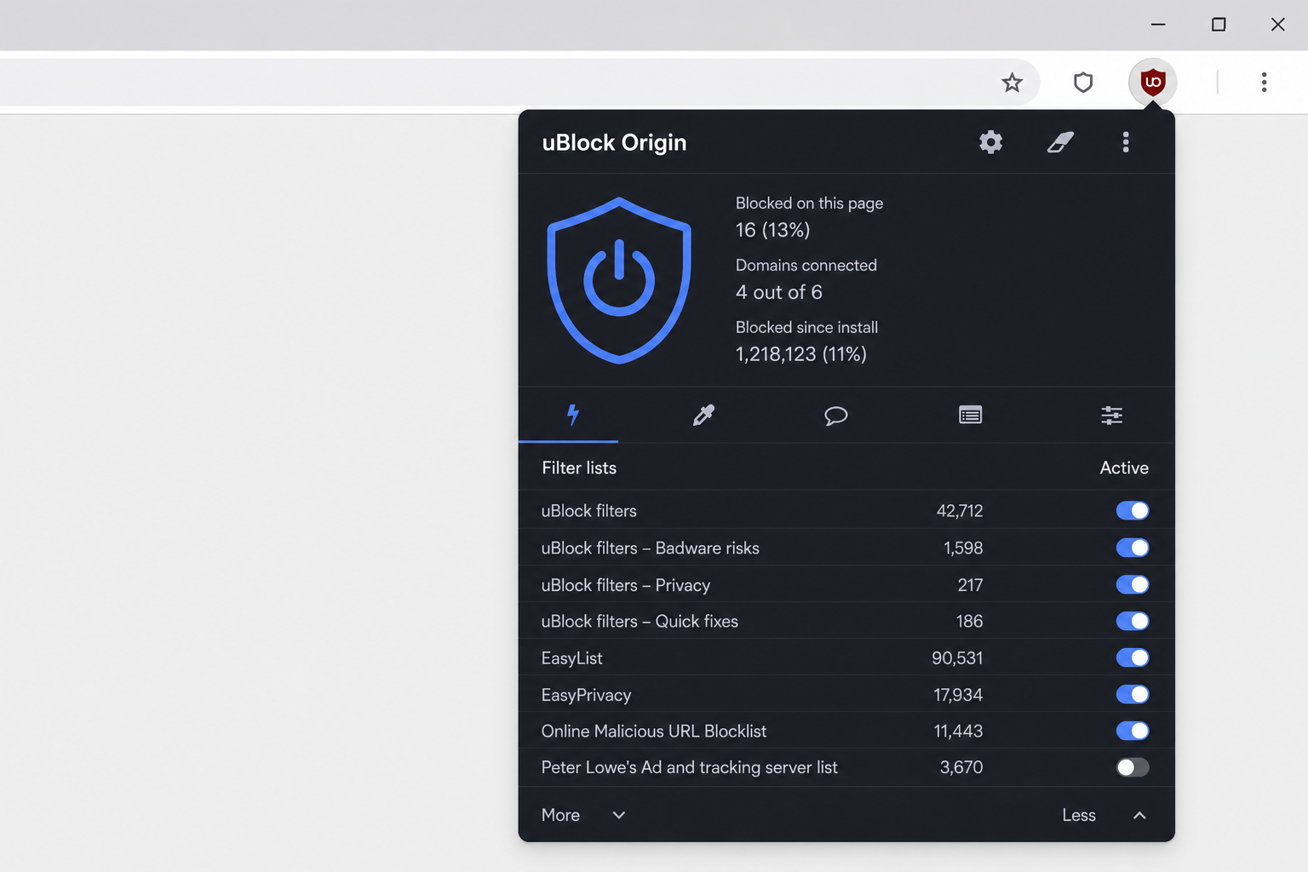Click uBlock filters – Privacy name
Viewport: 1308px width, 872px height.
click(x=626, y=585)
